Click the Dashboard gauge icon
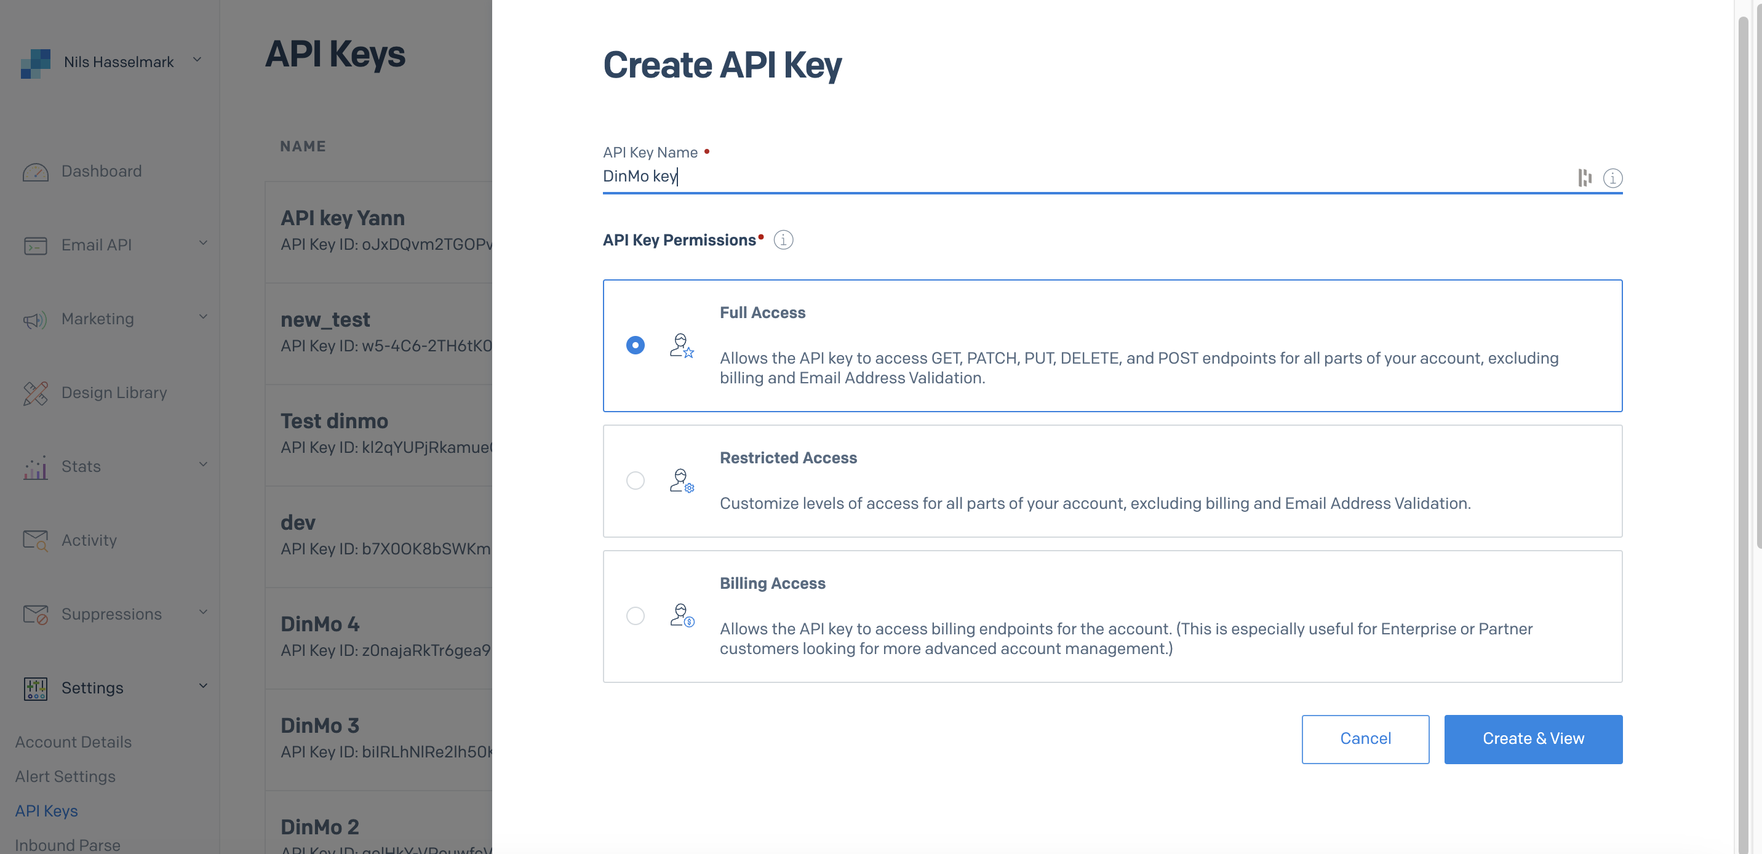Viewport: 1762px width, 854px height. (35, 171)
